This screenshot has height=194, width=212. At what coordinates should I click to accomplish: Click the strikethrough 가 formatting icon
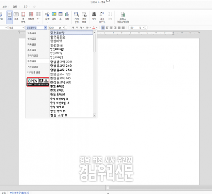(x=87, y=28)
